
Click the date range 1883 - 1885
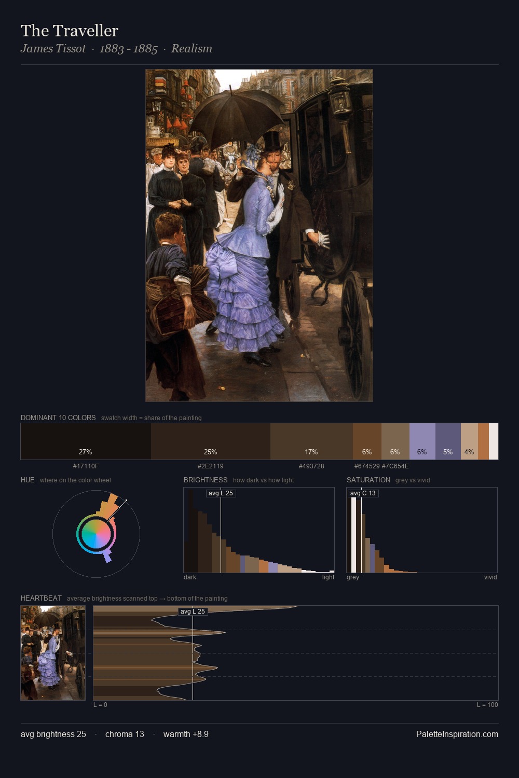pos(128,48)
